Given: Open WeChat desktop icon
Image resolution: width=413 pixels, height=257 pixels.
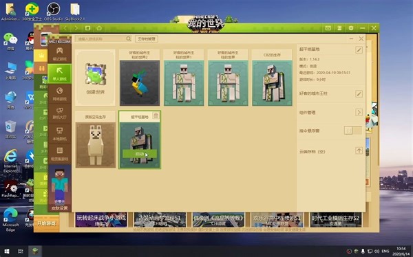Looking at the screenshot, I should 10,41.
